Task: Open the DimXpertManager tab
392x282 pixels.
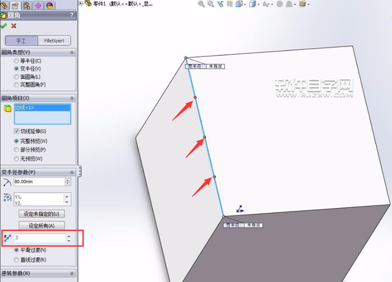Action: 38,5
